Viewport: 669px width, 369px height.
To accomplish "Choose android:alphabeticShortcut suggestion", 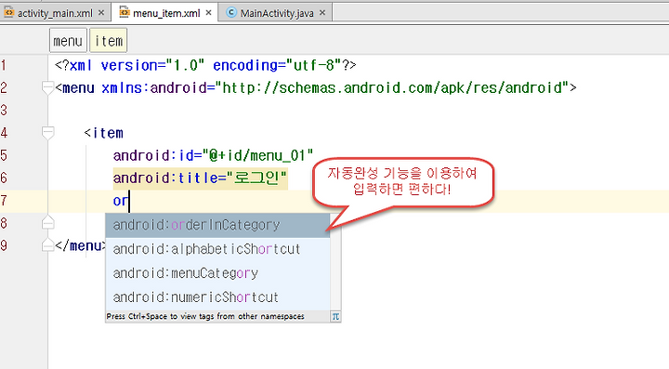I will pyautogui.click(x=217, y=249).
